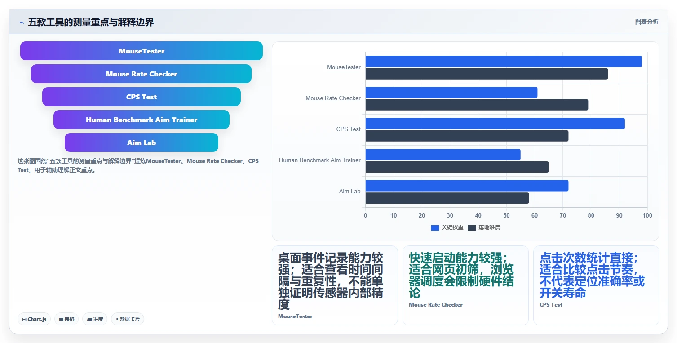Viewport: 677px width, 343px height.
Task: Click the Human Benchmark Aim Trainer blue bar
Action: [443, 155]
